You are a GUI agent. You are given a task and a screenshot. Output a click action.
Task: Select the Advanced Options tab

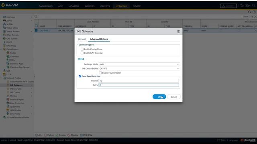(99, 39)
